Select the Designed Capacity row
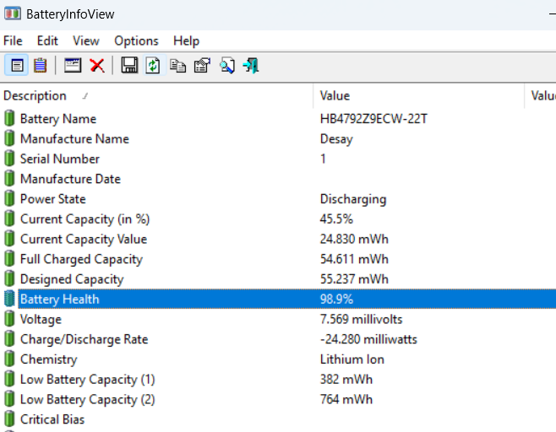This screenshot has height=432, width=556. (x=278, y=279)
